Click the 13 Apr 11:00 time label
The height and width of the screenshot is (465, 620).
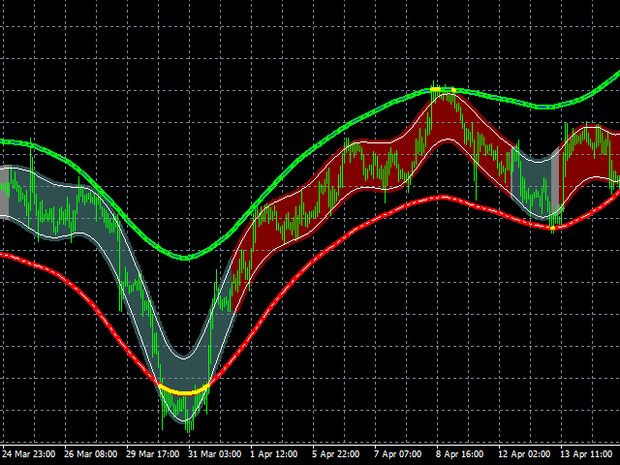pyautogui.click(x=585, y=453)
